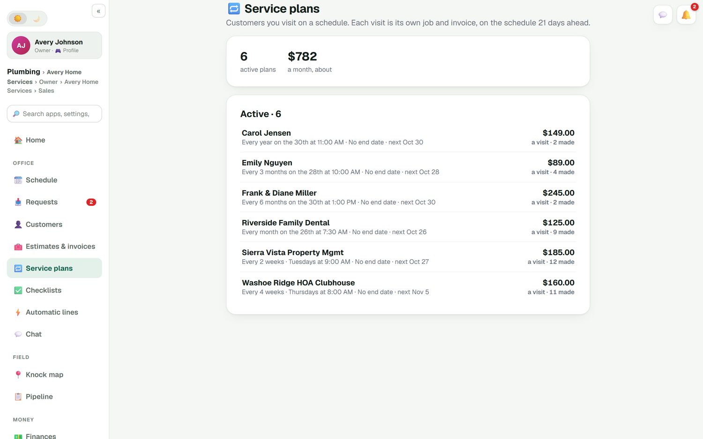703x439 pixels.
Task: Click the Pipeline clipboard icon
Action: point(18,396)
